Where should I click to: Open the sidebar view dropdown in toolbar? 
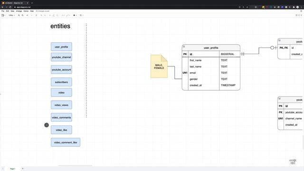point(3,15)
